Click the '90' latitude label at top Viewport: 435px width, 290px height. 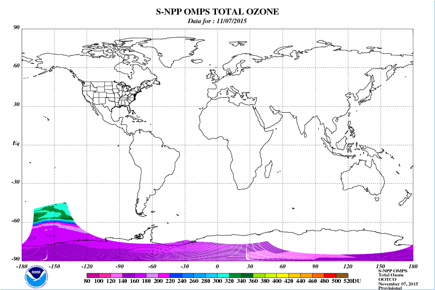coord(17,27)
